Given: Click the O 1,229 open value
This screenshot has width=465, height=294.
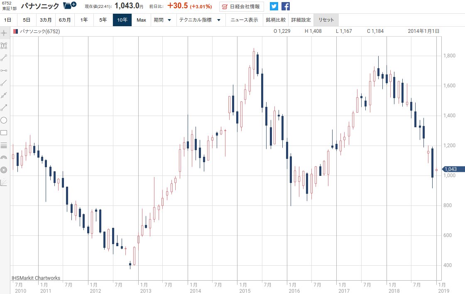Looking at the screenshot, I should (x=282, y=31).
